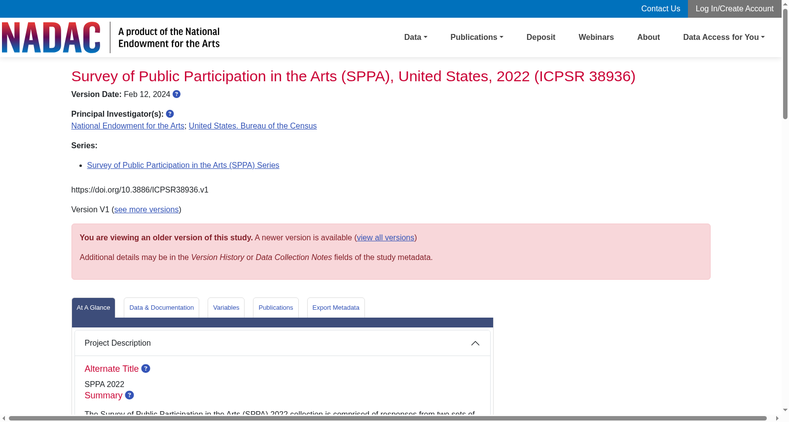Open the Version Date help icon
This screenshot has height=422, width=789.
click(x=177, y=94)
